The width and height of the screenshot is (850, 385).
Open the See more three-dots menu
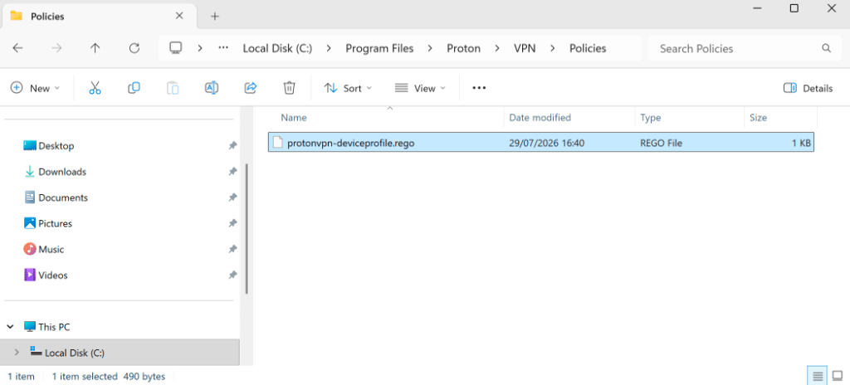pyautogui.click(x=479, y=88)
